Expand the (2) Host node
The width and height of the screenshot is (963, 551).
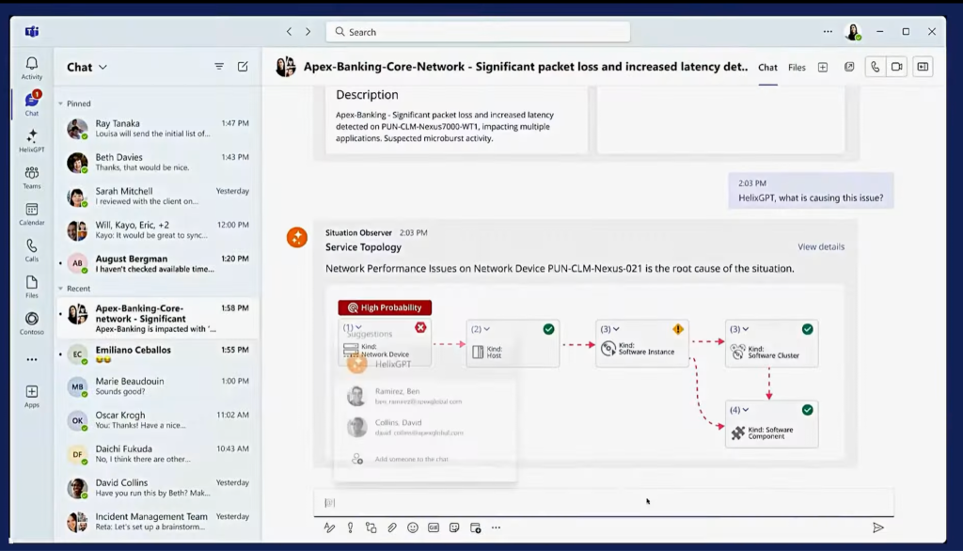[486, 329]
